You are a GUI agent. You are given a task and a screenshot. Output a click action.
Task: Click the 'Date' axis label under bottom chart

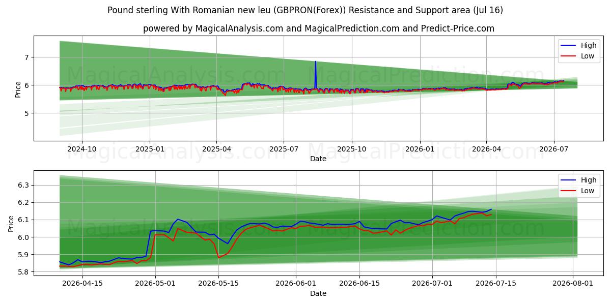click(318, 293)
